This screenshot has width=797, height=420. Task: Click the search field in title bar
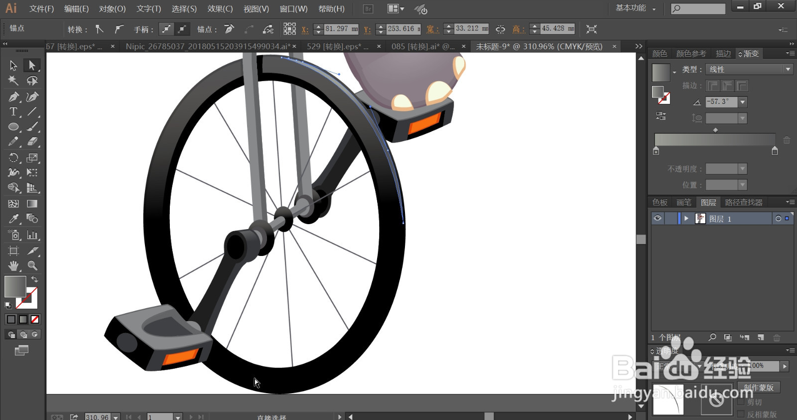pos(698,8)
